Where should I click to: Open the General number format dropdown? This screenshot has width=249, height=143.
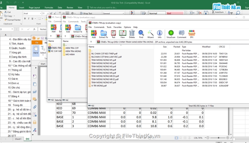123,13
